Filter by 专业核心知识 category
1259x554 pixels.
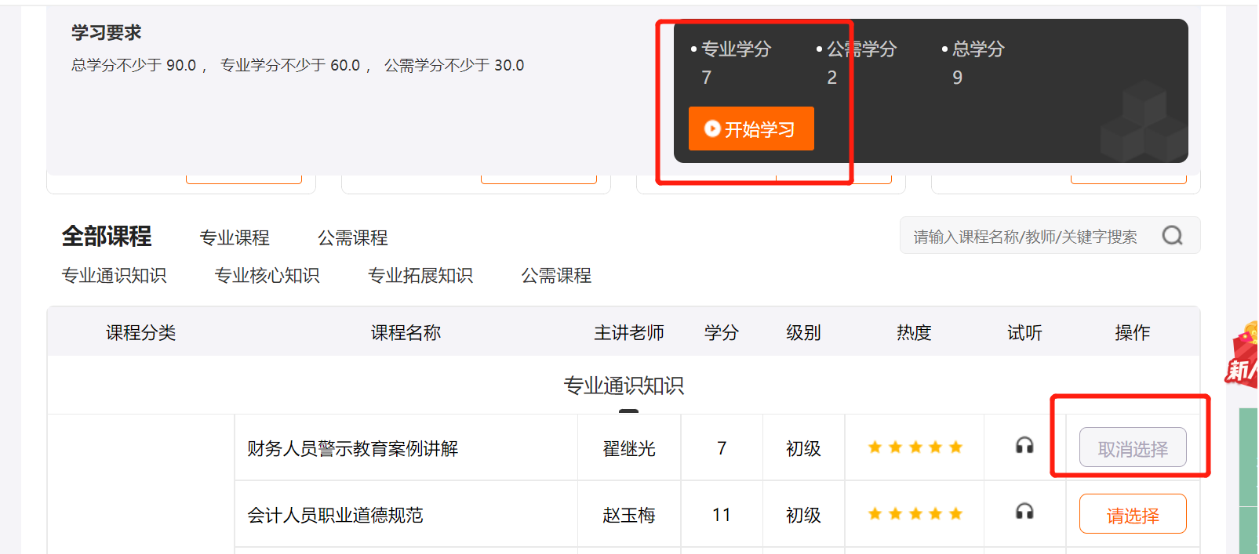[267, 276]
